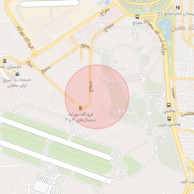Click the معراج street name on diagonal road
194x194 pixels.
pyautogui.click(x=105, y=12)
